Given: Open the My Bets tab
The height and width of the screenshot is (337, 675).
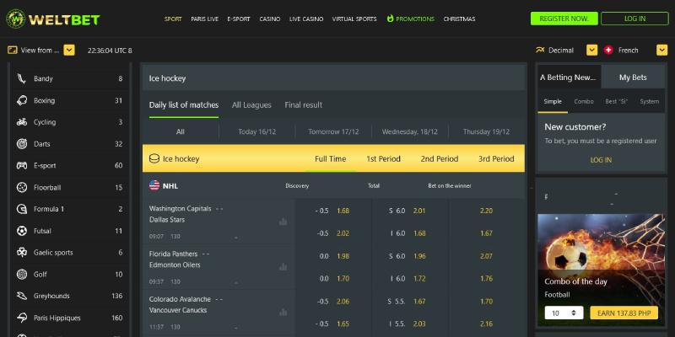Looking at the screenshot, I should click(633, 78).
